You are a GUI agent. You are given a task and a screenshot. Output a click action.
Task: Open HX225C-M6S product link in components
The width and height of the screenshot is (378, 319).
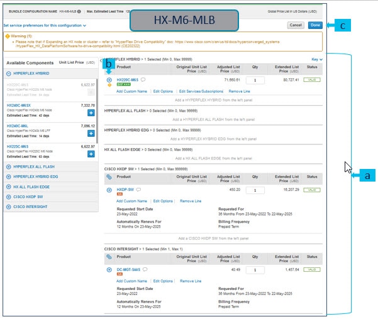pyautogui.click(x=18, y=146)
